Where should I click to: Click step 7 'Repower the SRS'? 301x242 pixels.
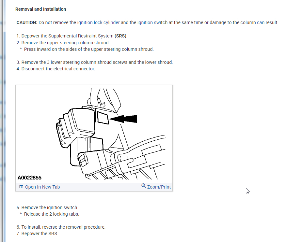coord(38,234)
